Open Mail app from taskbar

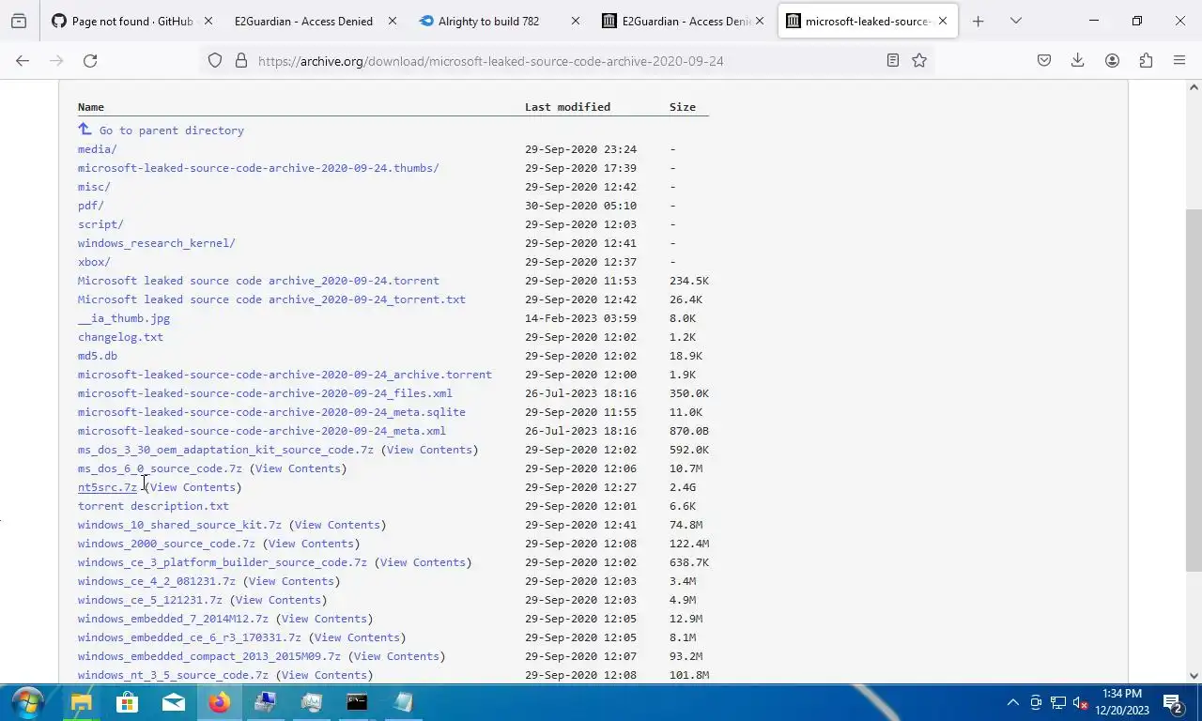click(173, 702)
